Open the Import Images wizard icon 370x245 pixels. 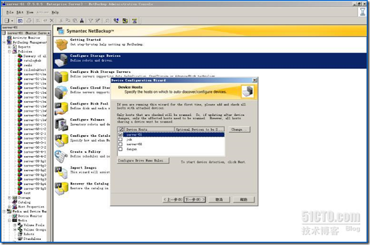pos(61,173)
